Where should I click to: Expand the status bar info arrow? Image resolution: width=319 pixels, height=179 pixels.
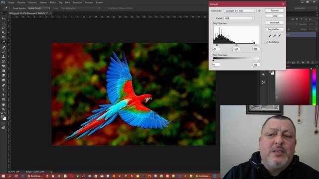coord(51,172)
